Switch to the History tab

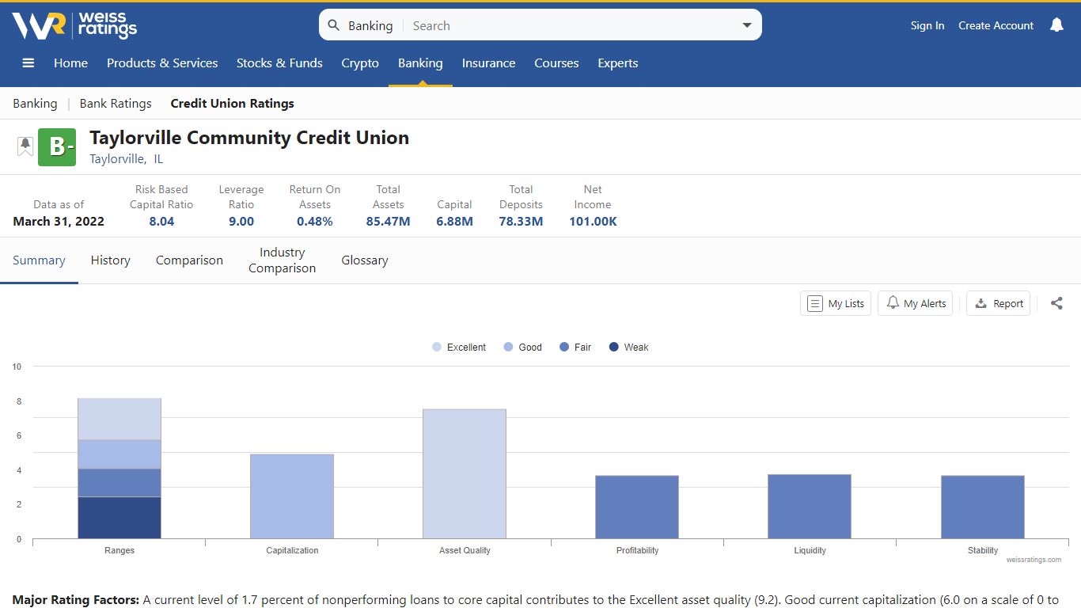click(x=110, y=260)
